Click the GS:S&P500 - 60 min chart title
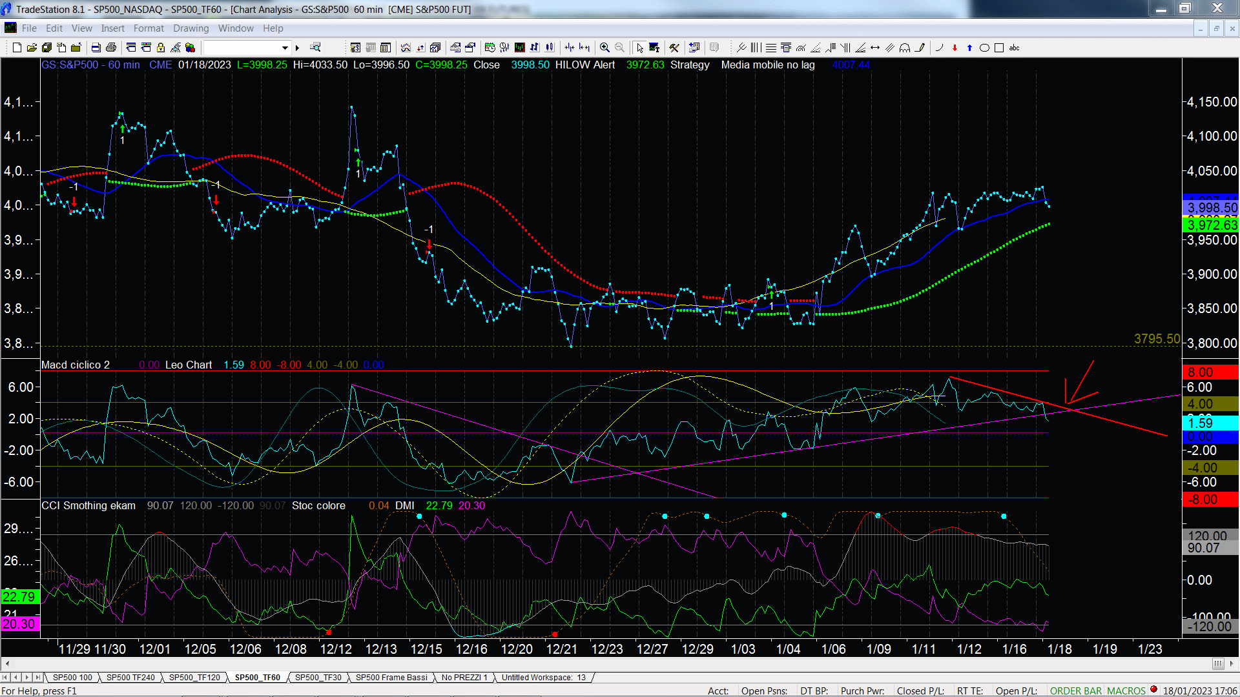 90,65
